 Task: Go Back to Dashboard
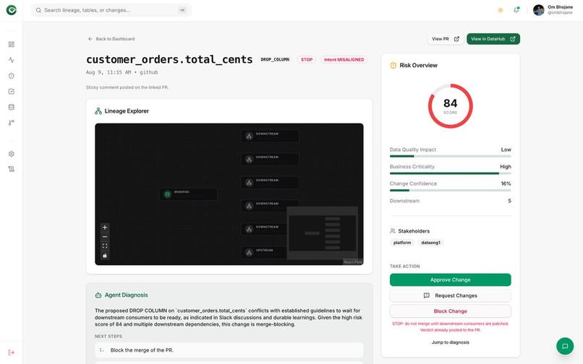click(x=111, y=38)
